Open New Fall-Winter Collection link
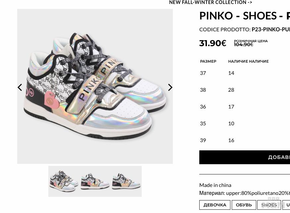 211,2
